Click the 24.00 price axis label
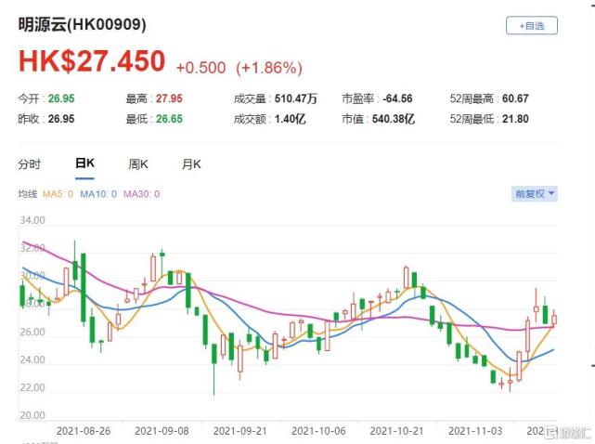The width and height of the screenshot is (595, 444). click(x=32, y=359)
